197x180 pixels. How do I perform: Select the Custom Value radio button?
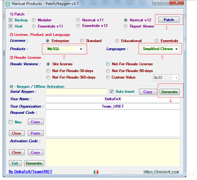[108, 77]
